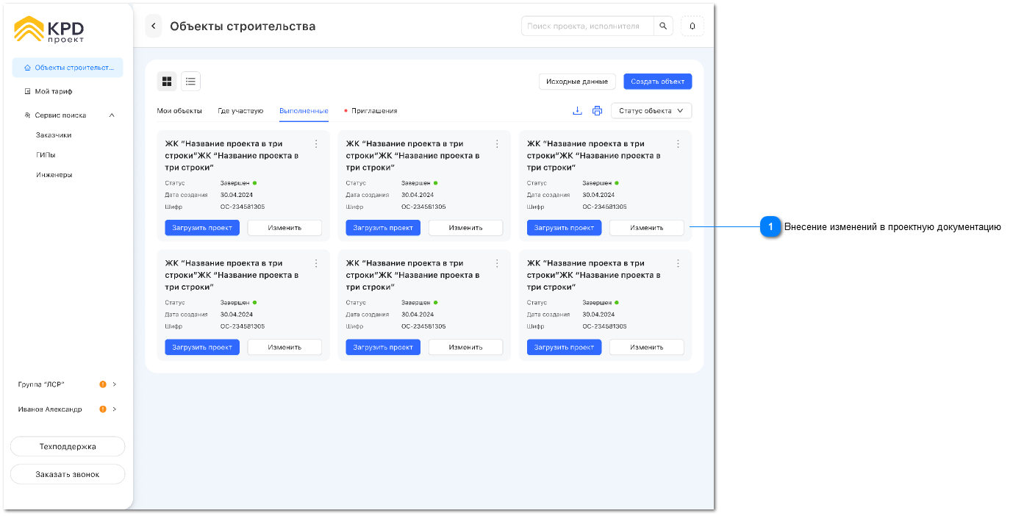Click the Заказать звонок button
The width and height of the screenshot is (1013, 516).
pyautogui.click(x=68, y=474)
